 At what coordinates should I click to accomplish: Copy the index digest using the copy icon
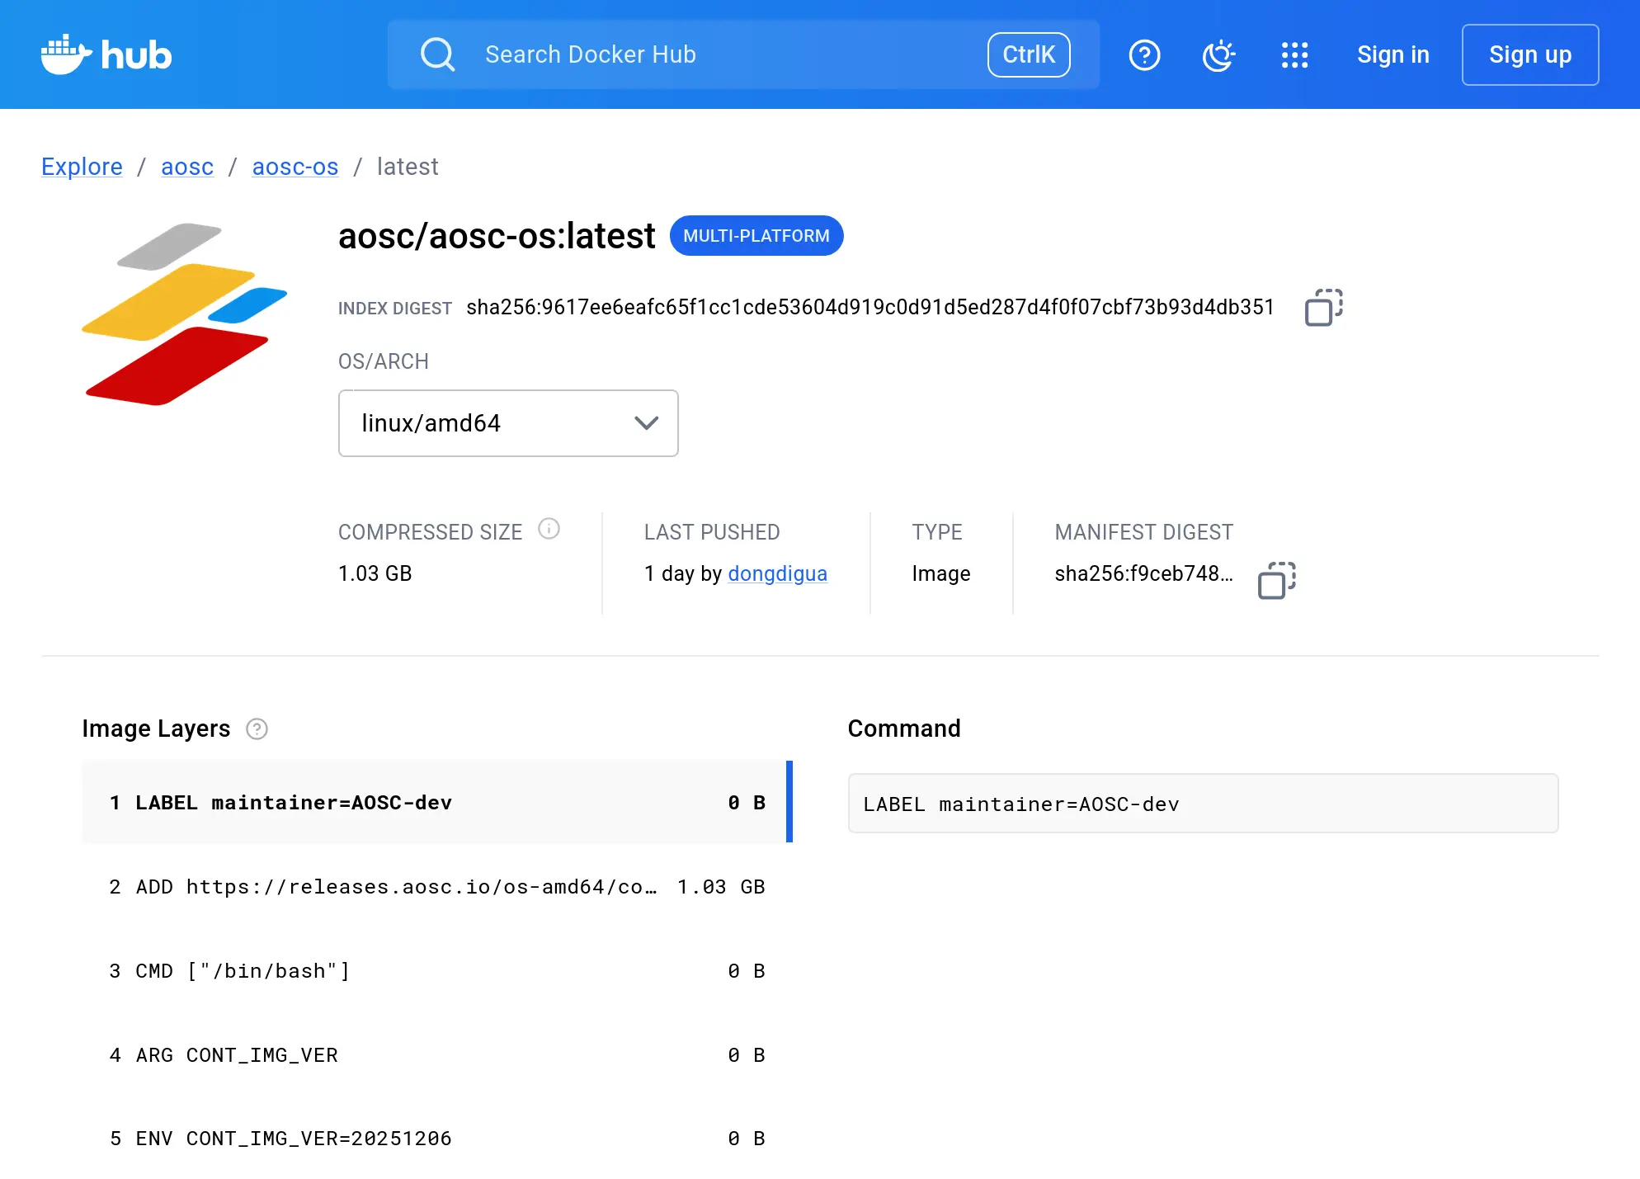coord(1322,307)
